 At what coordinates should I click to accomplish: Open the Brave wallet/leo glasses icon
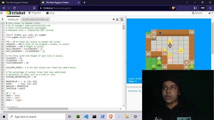tap(203, 8)
